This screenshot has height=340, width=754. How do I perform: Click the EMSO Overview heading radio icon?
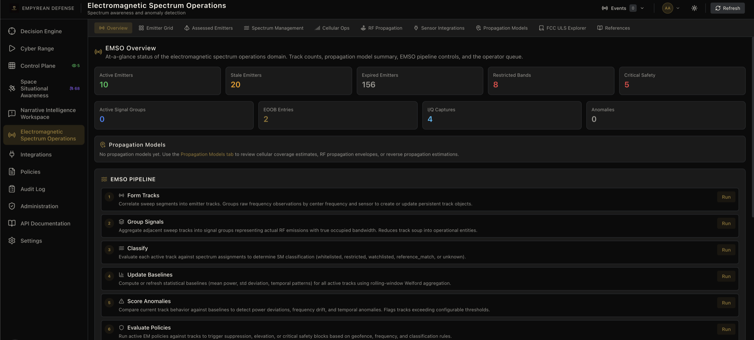(x=98, y=52)
